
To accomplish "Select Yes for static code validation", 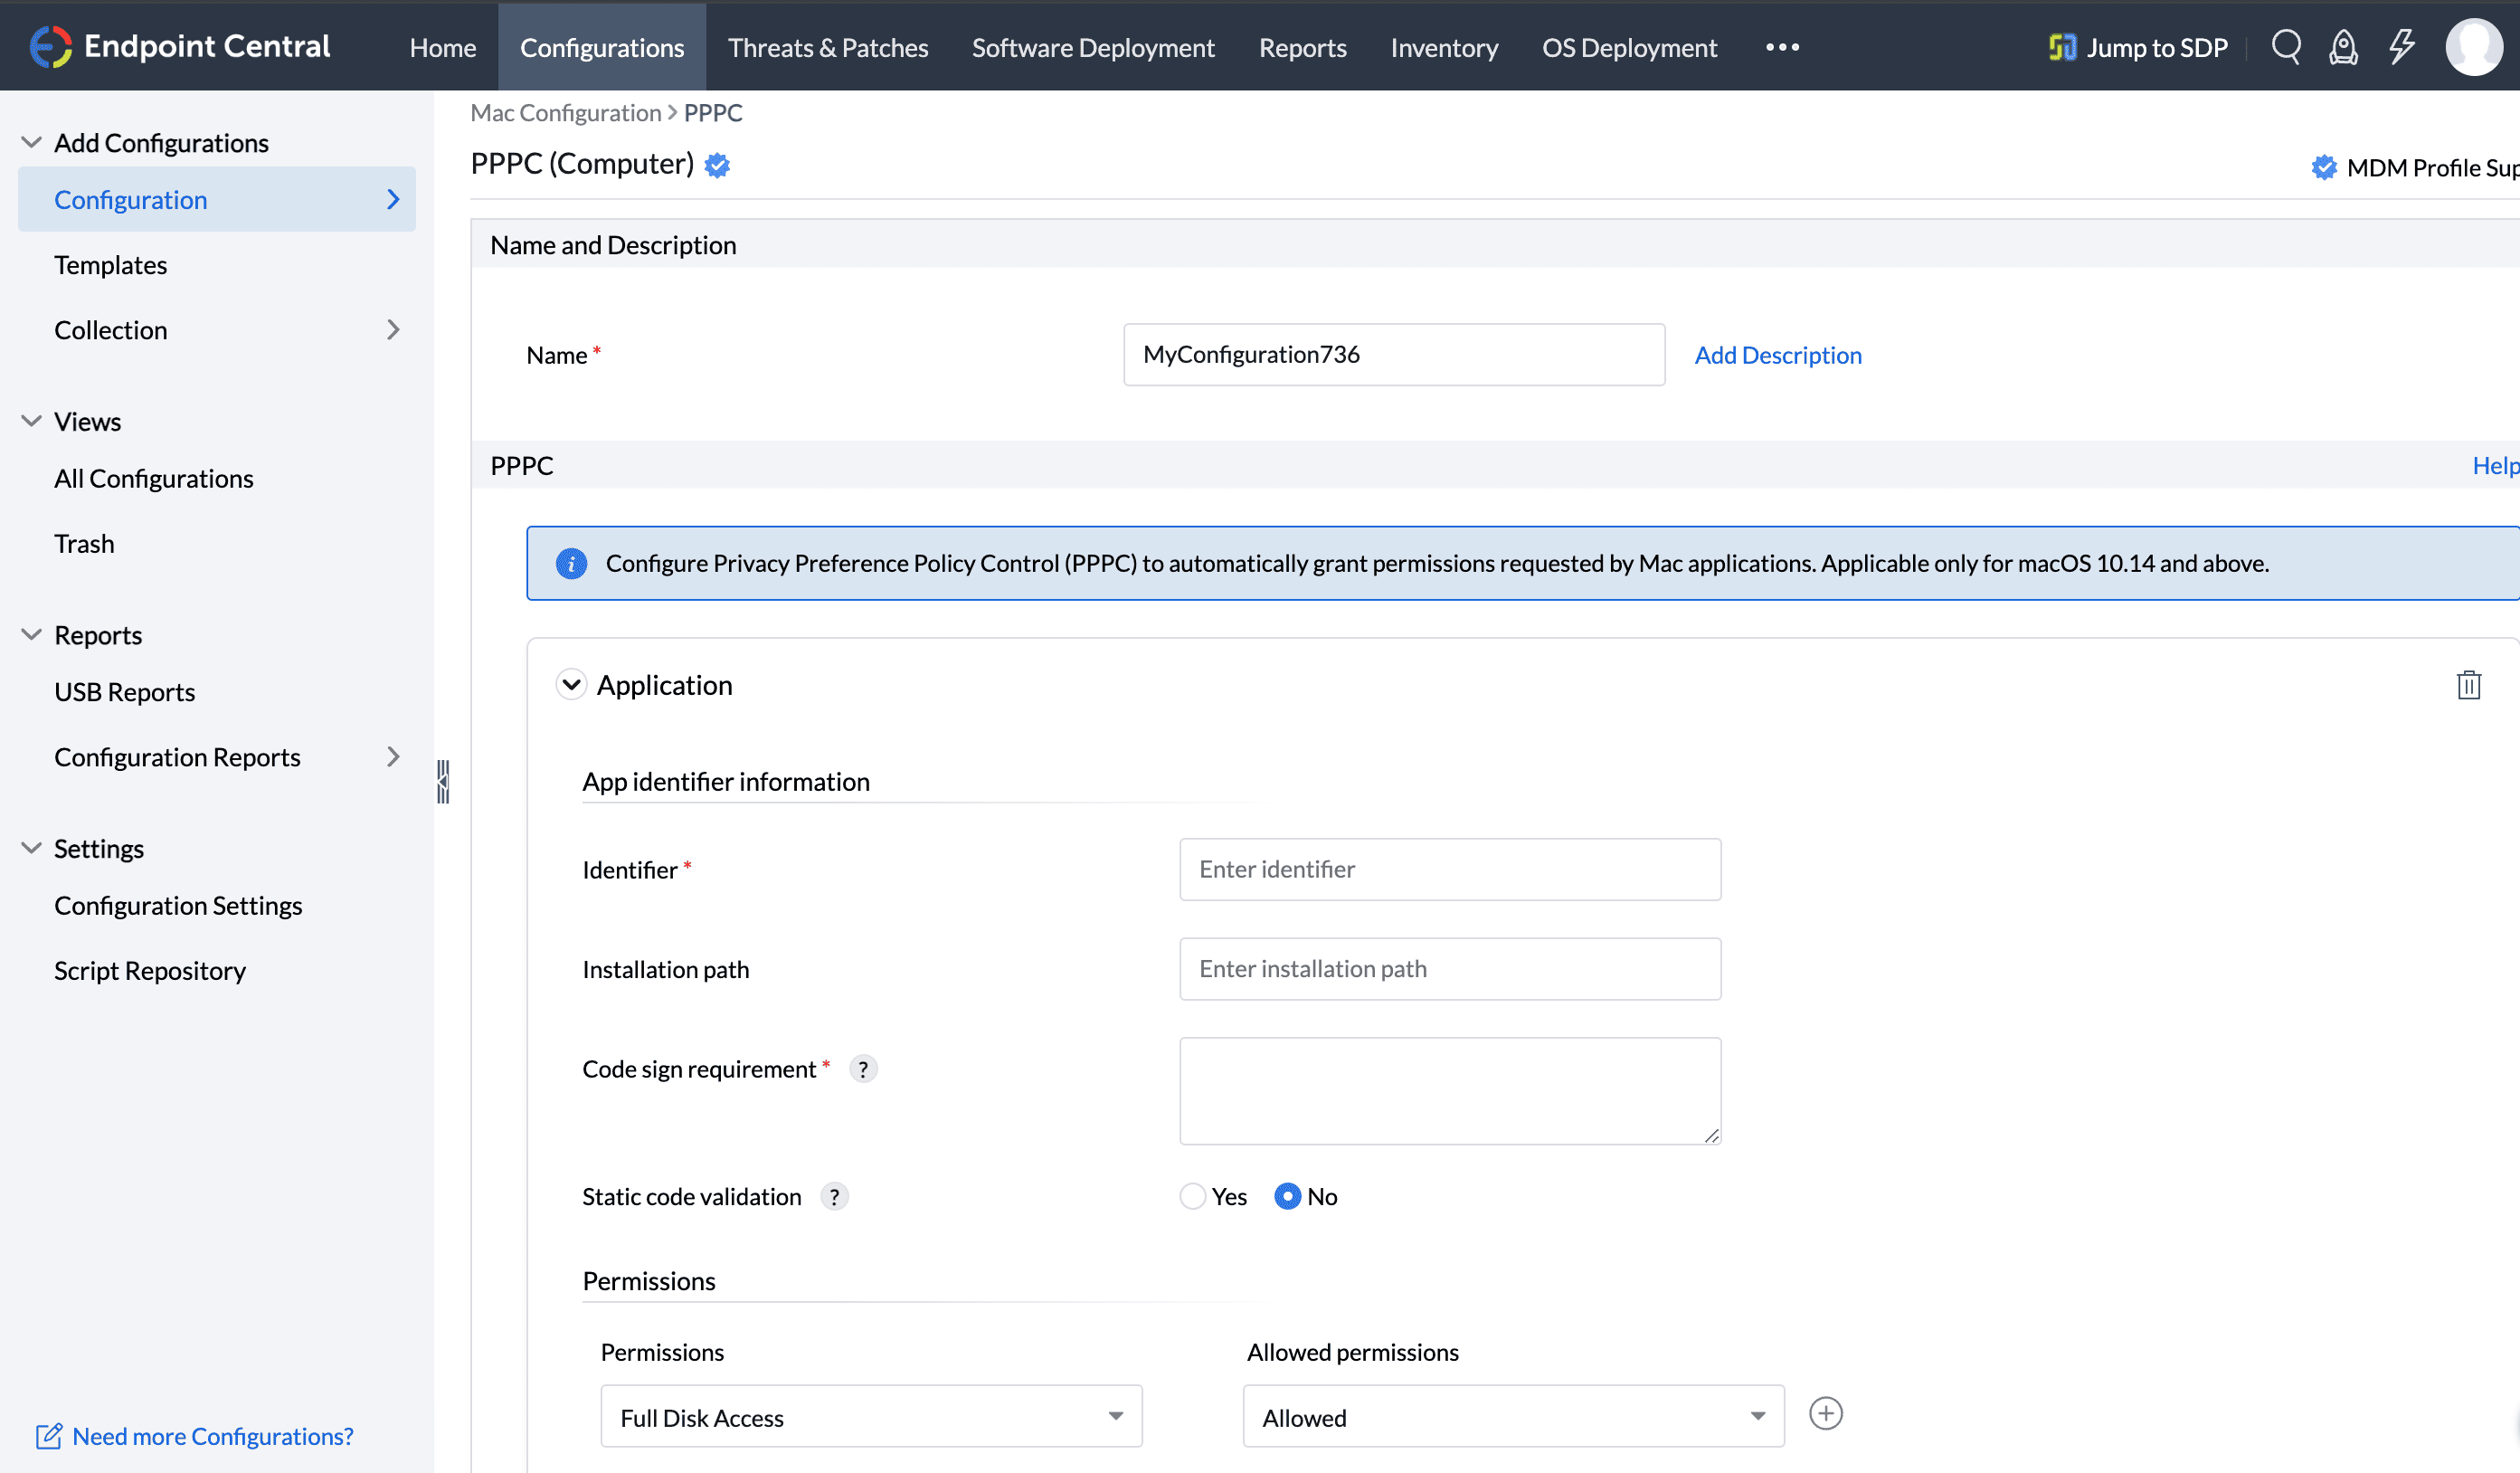I will point(1192,1197).
